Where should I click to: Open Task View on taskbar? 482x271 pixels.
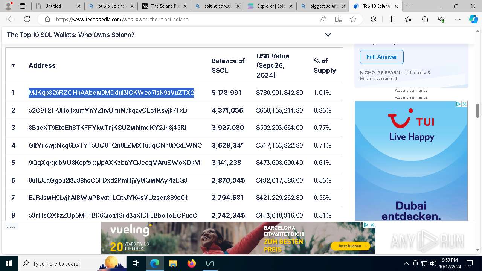point(136,263)
